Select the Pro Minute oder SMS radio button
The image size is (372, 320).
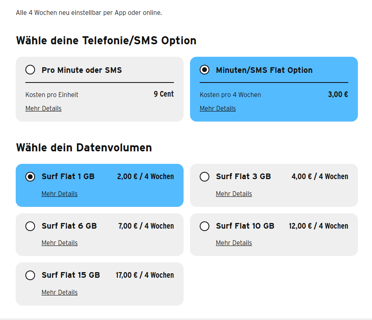pos(30,70)
